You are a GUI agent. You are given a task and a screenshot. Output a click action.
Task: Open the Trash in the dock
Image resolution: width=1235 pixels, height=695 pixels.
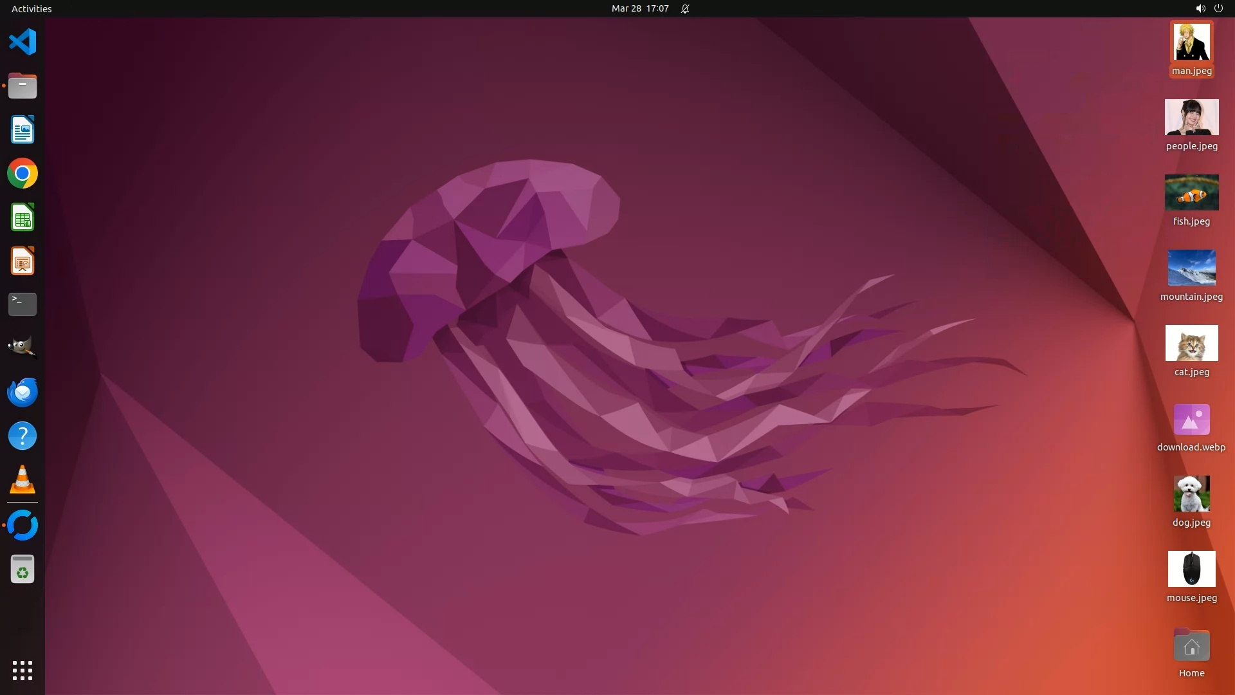pos(23,570)
